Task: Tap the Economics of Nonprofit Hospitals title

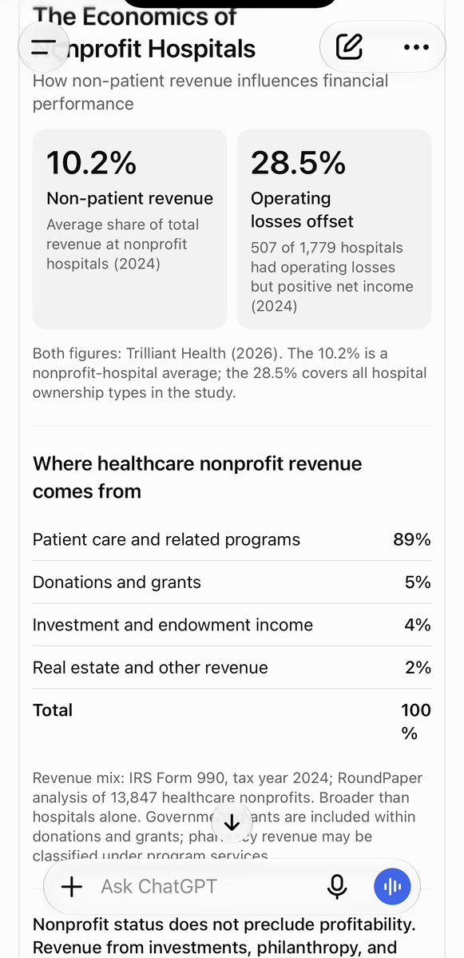Action: (x=144, y=32)
